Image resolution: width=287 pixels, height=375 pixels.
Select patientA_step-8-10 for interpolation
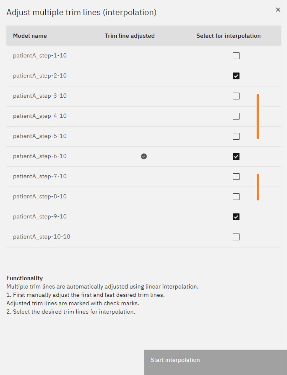pyautogui.click(x=236, y=197)
